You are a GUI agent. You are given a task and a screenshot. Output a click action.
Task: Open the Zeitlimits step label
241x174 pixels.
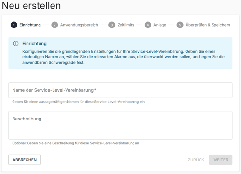coord(126,25)
